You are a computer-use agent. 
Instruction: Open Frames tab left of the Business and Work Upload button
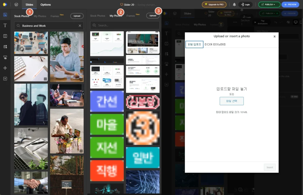coord(55,16)
